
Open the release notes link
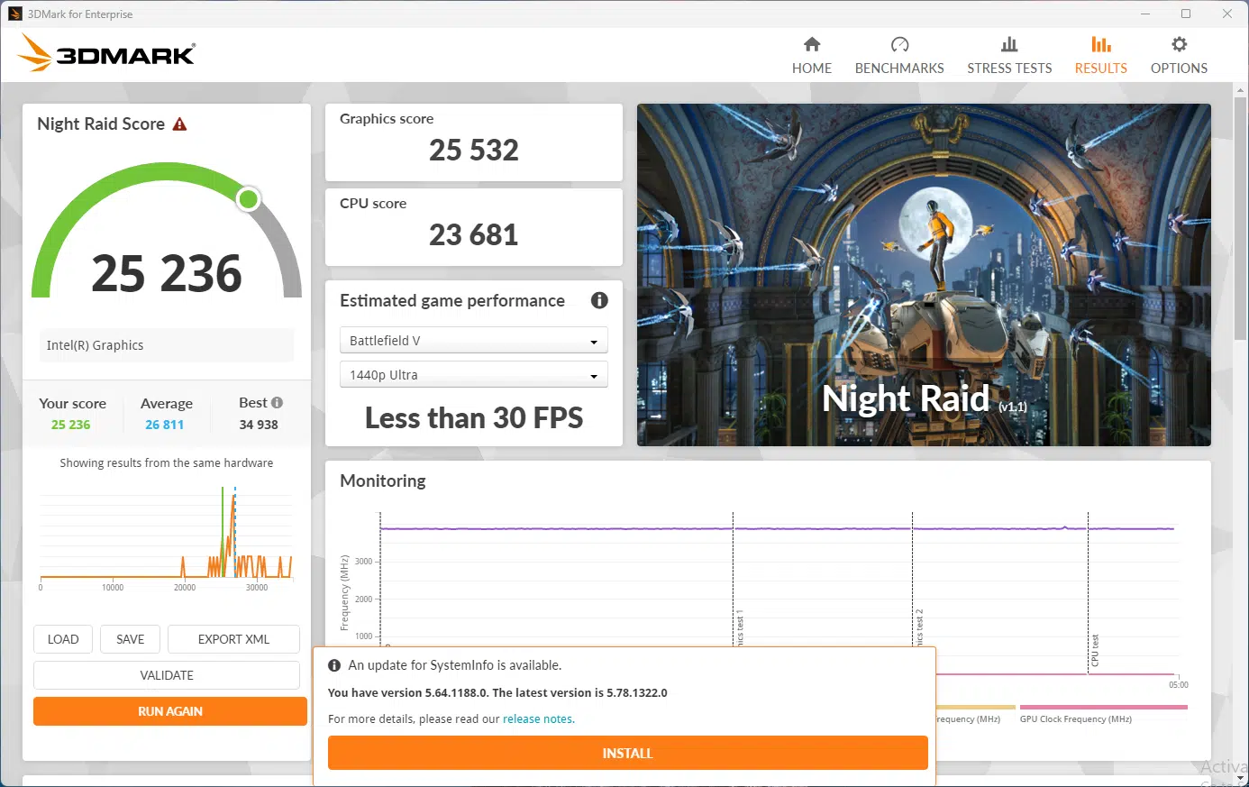[537, 719]
